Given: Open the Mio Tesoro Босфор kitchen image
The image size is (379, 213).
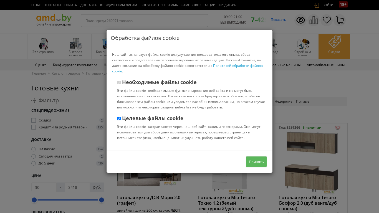Looking at the screenshot, I should pos(311,162).
